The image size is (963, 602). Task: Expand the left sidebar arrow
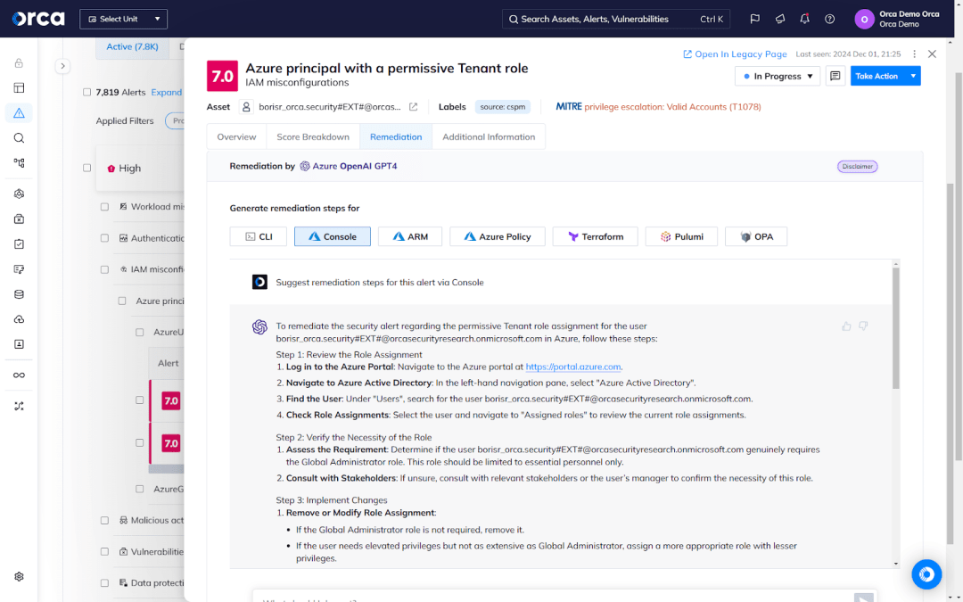tap(62, 66)
